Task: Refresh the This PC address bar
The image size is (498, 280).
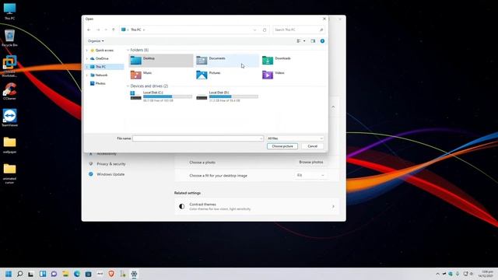Action: click(265, 30)
